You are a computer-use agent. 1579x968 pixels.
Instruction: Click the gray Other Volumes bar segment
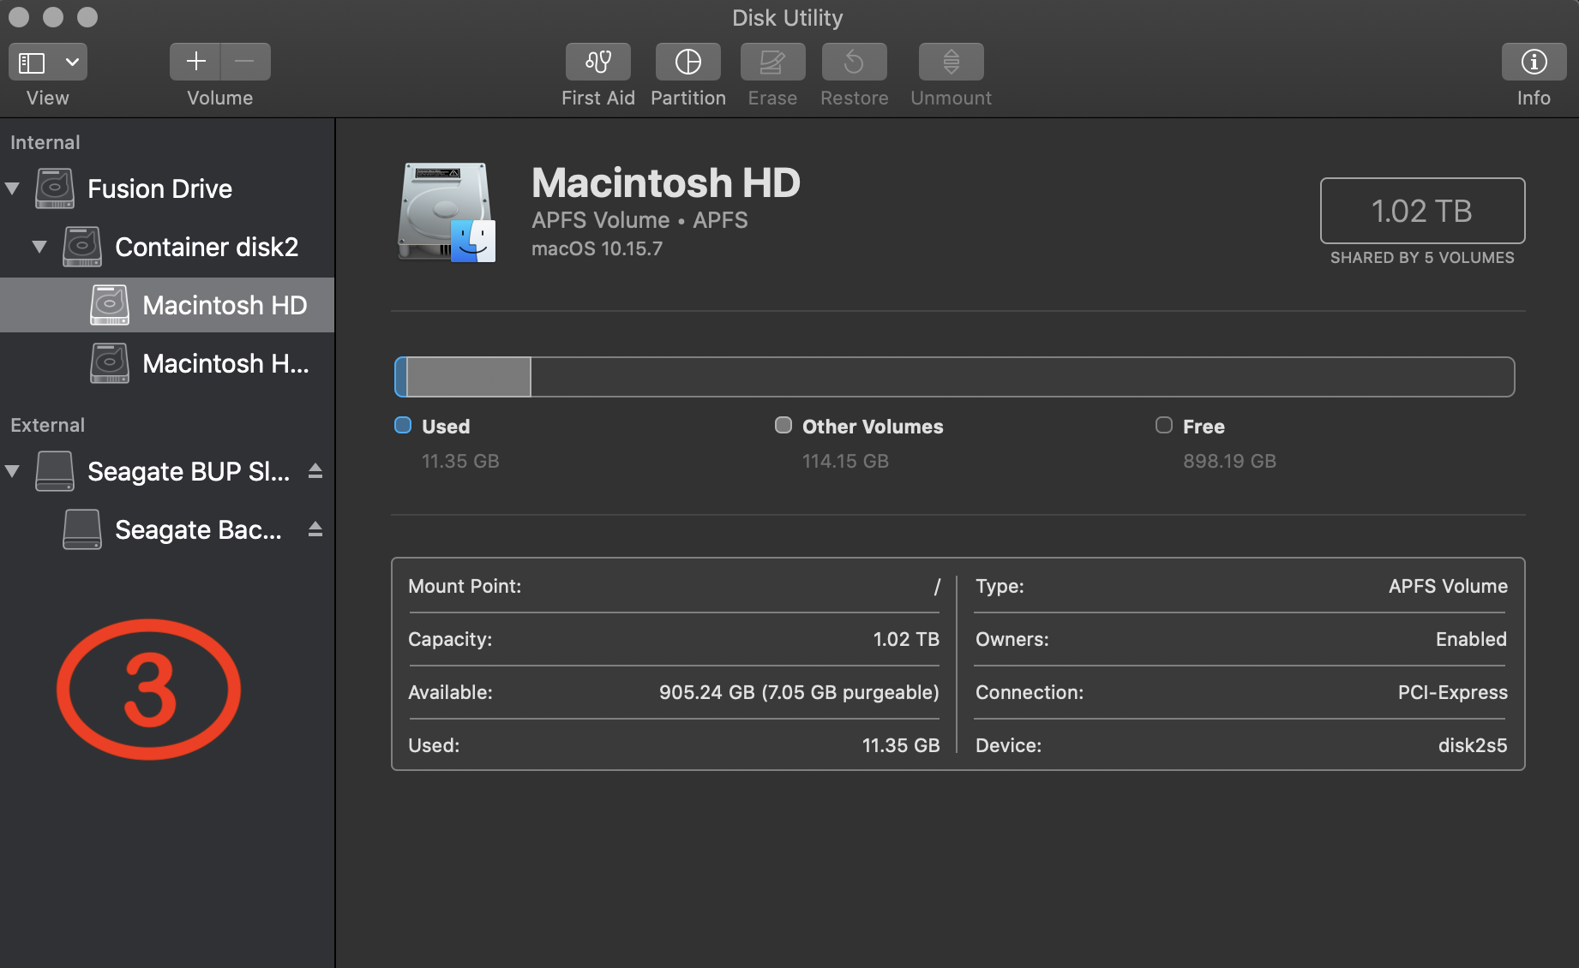click(469, 377)
